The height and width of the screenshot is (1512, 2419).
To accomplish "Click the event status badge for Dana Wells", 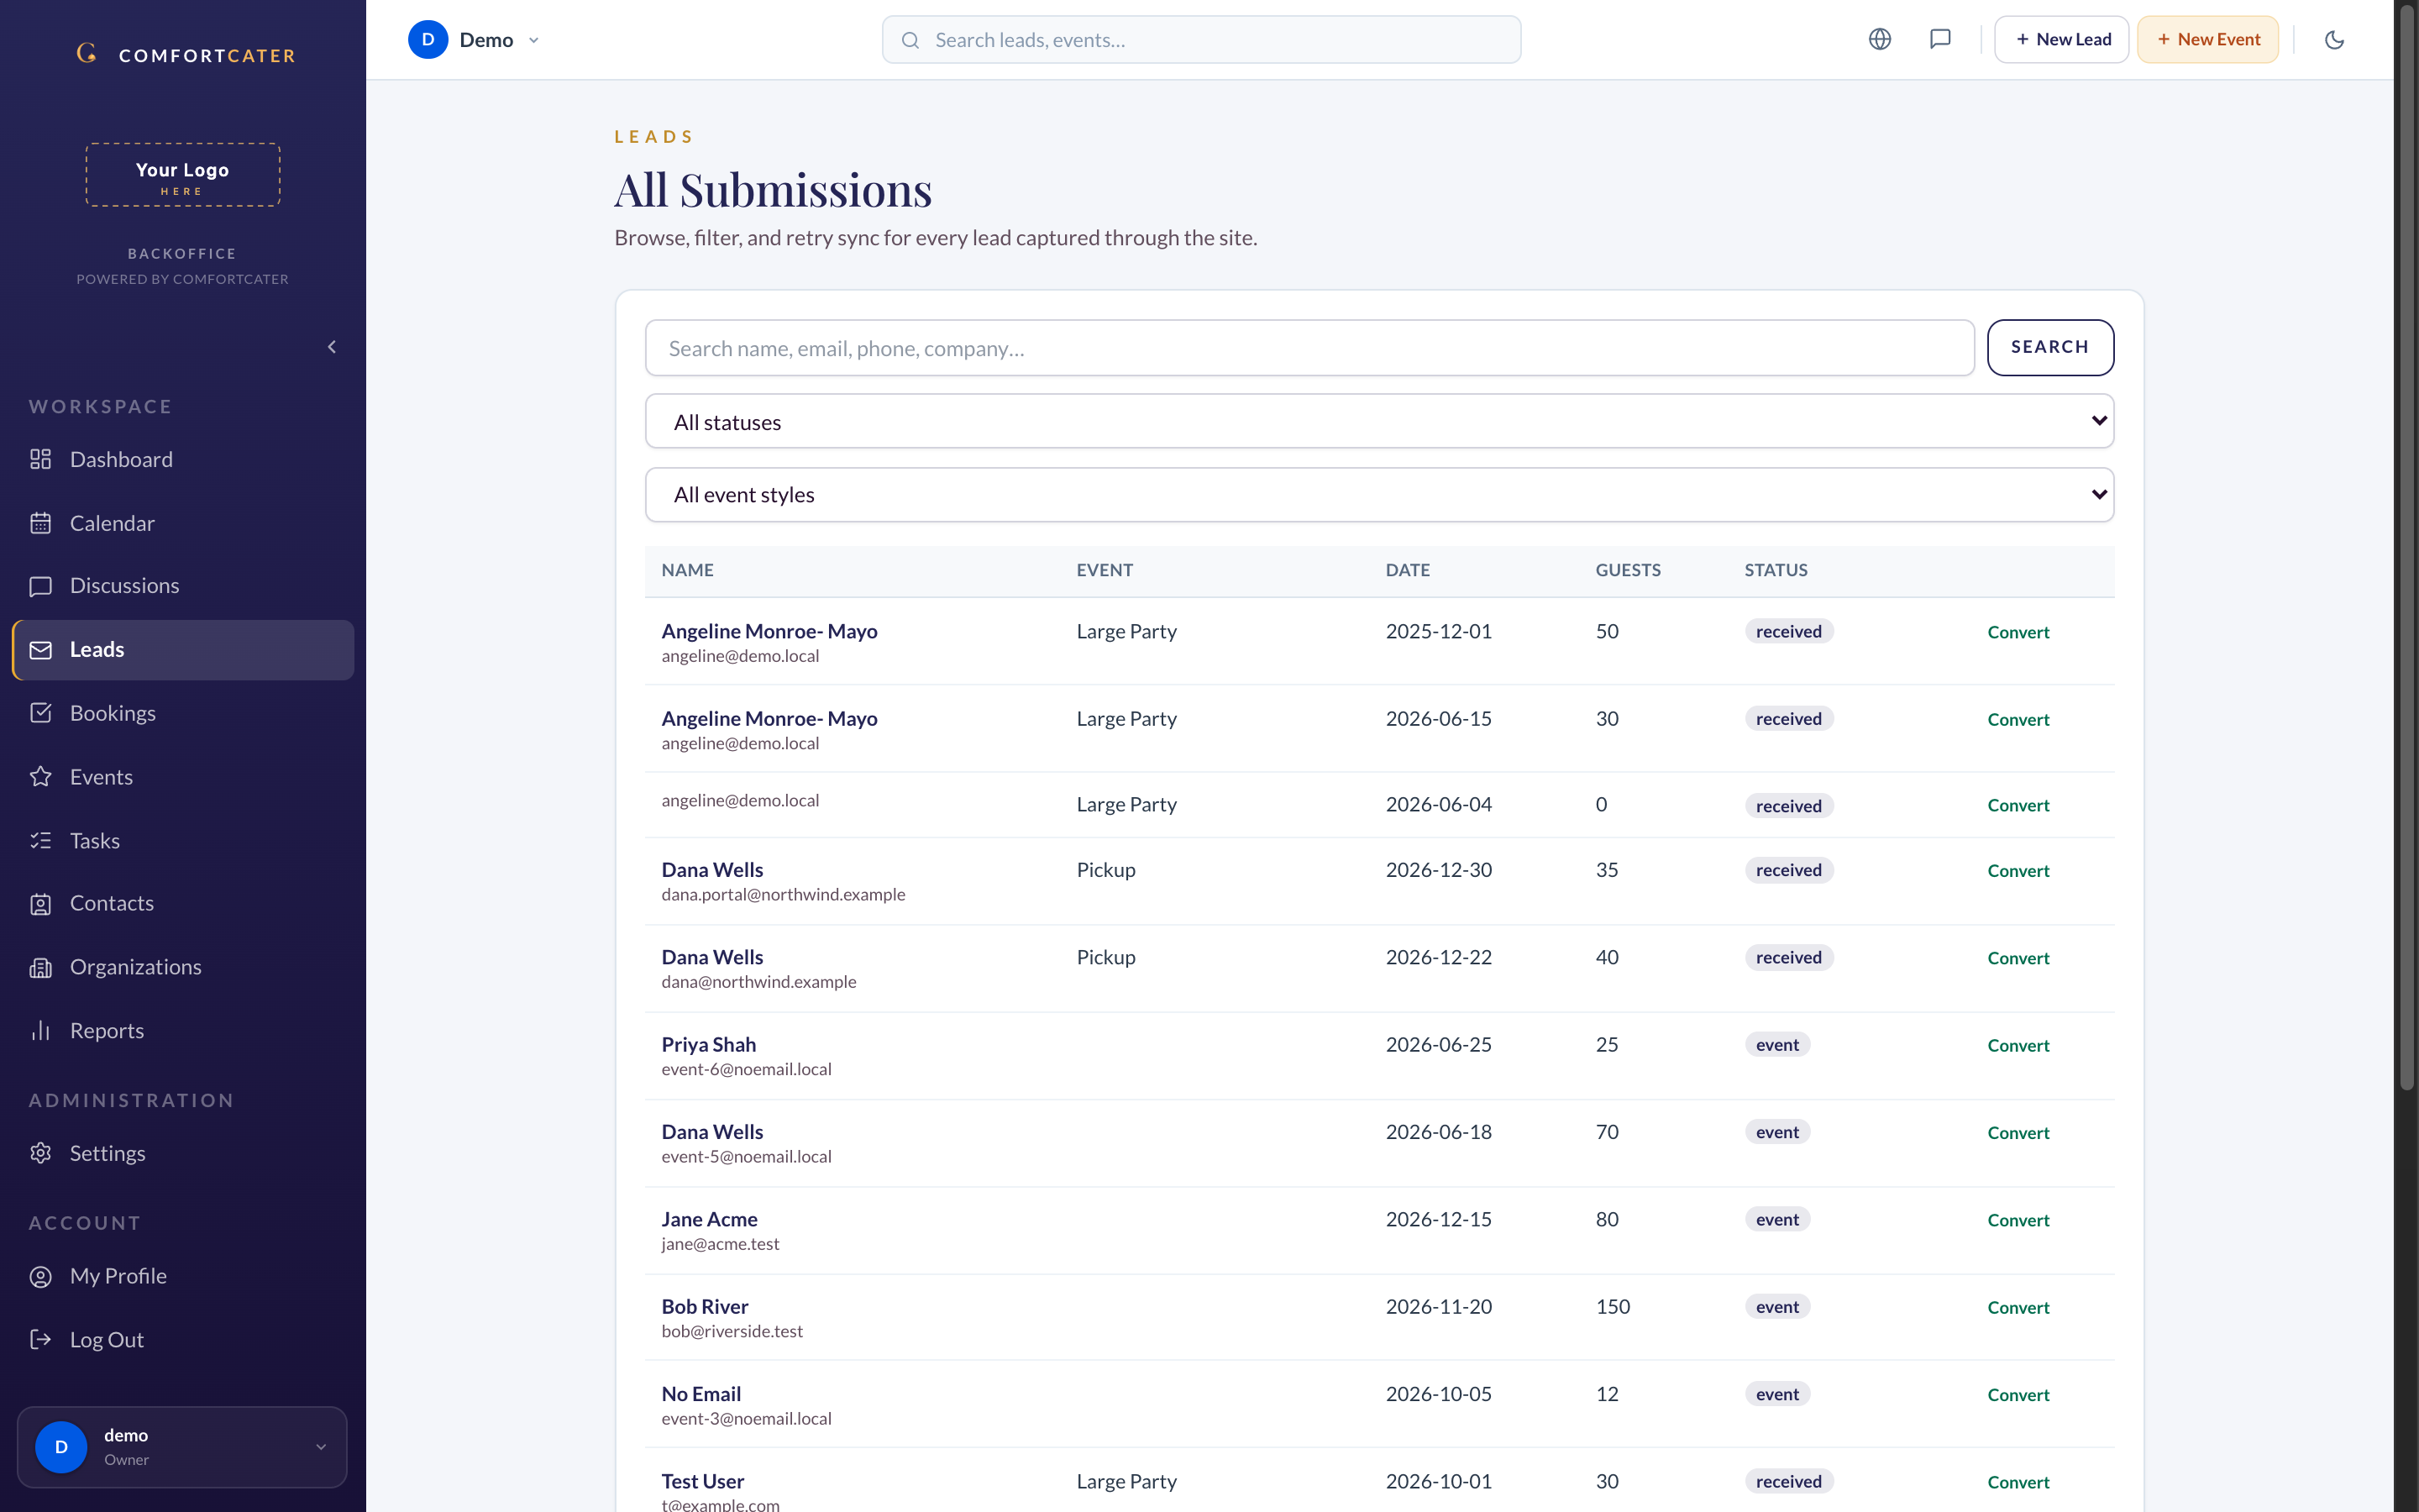I will pyautogui.click(x=1776, y=1132).
